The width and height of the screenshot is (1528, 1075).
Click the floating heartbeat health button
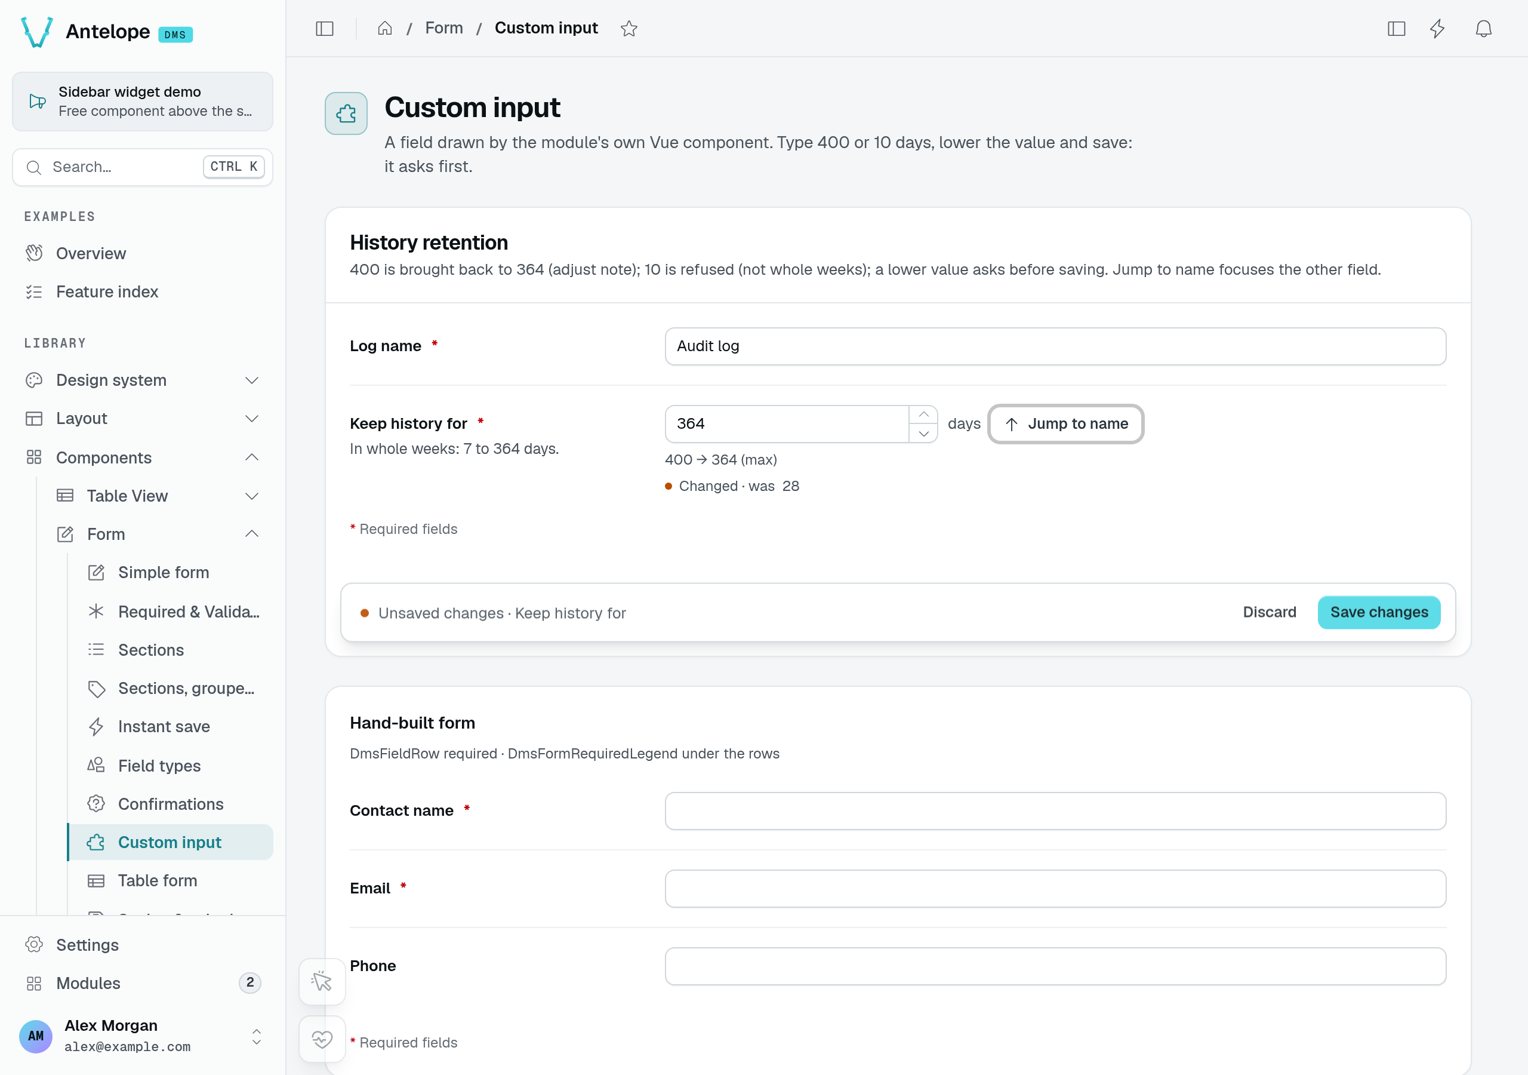point(322,1039)
